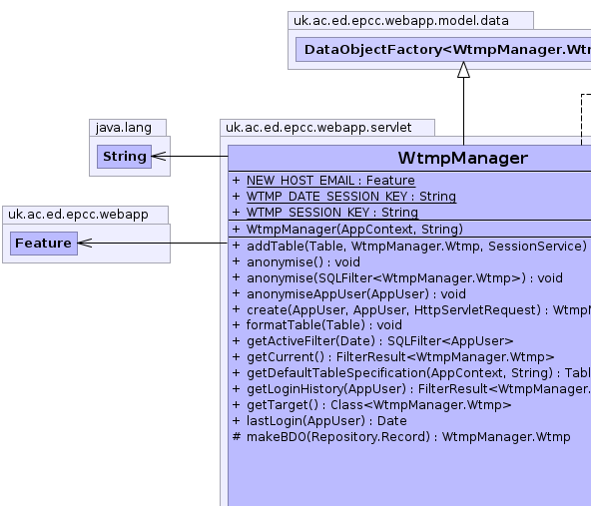The image size is (591, 506).
Task: Click the WTMP_DATE_SESSION_KEY : String field
Action: pyautogui.click(x=351, y=197)
